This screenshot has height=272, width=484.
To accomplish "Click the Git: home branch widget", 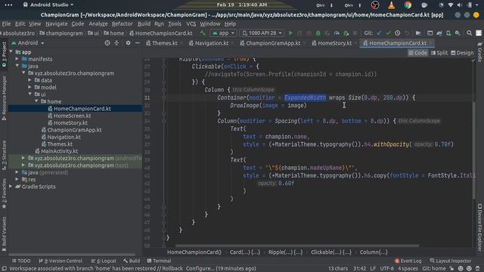I will pyautogui.click(x=433, y=269).
